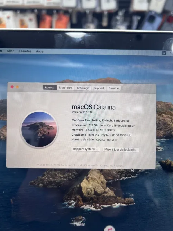Screen dimensions: 173x231
Task: Click the Processeur label
Action: pyautogui.click(x=79, y=125)
